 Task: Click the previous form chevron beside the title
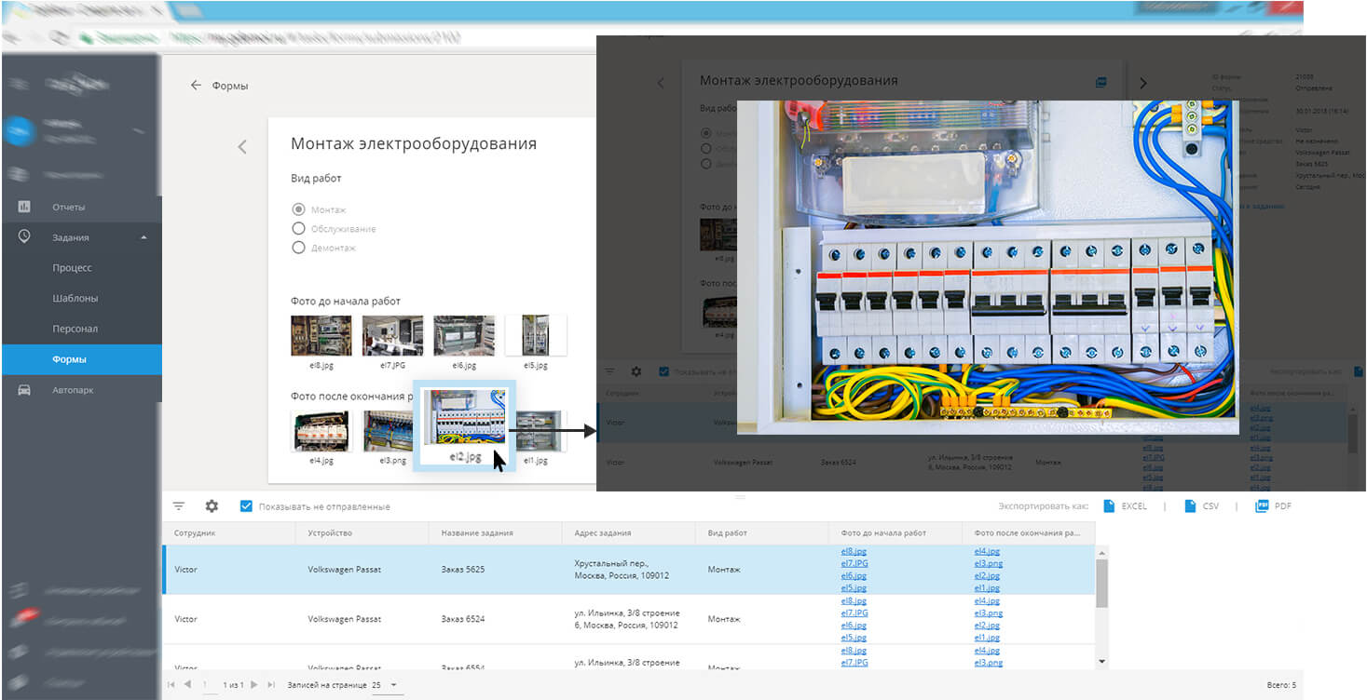(x=242, y=146)
